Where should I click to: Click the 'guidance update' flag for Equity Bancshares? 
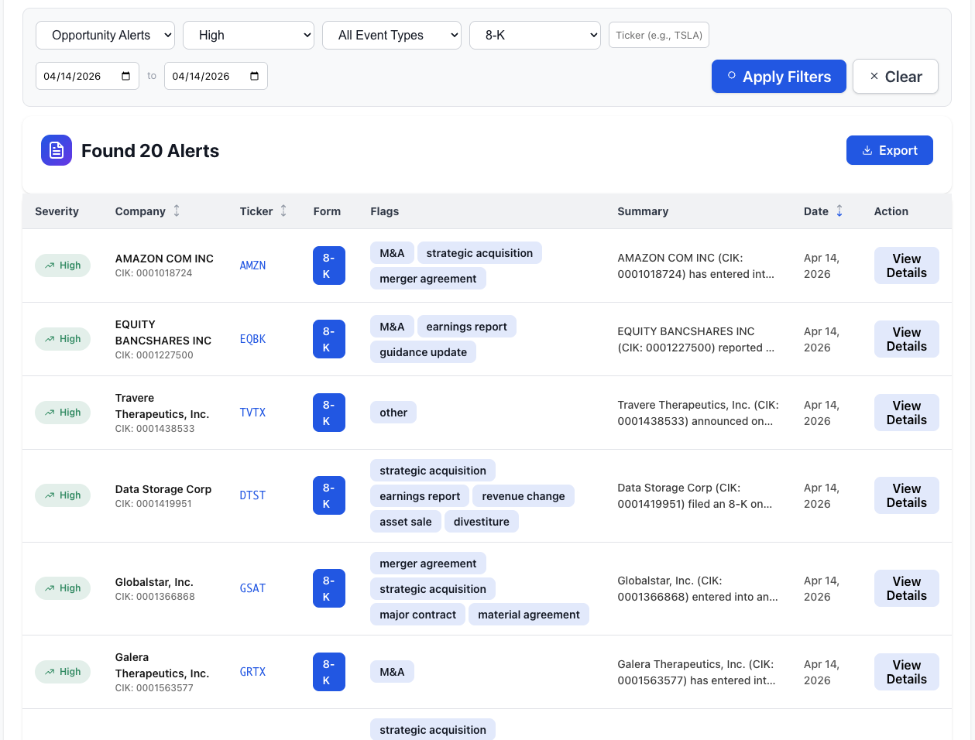(x=423, y=352)
